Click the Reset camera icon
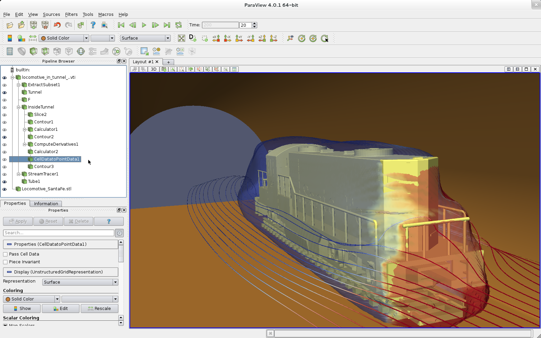The width and height of the screenshot is (541, 338). (x=182, y=38)
